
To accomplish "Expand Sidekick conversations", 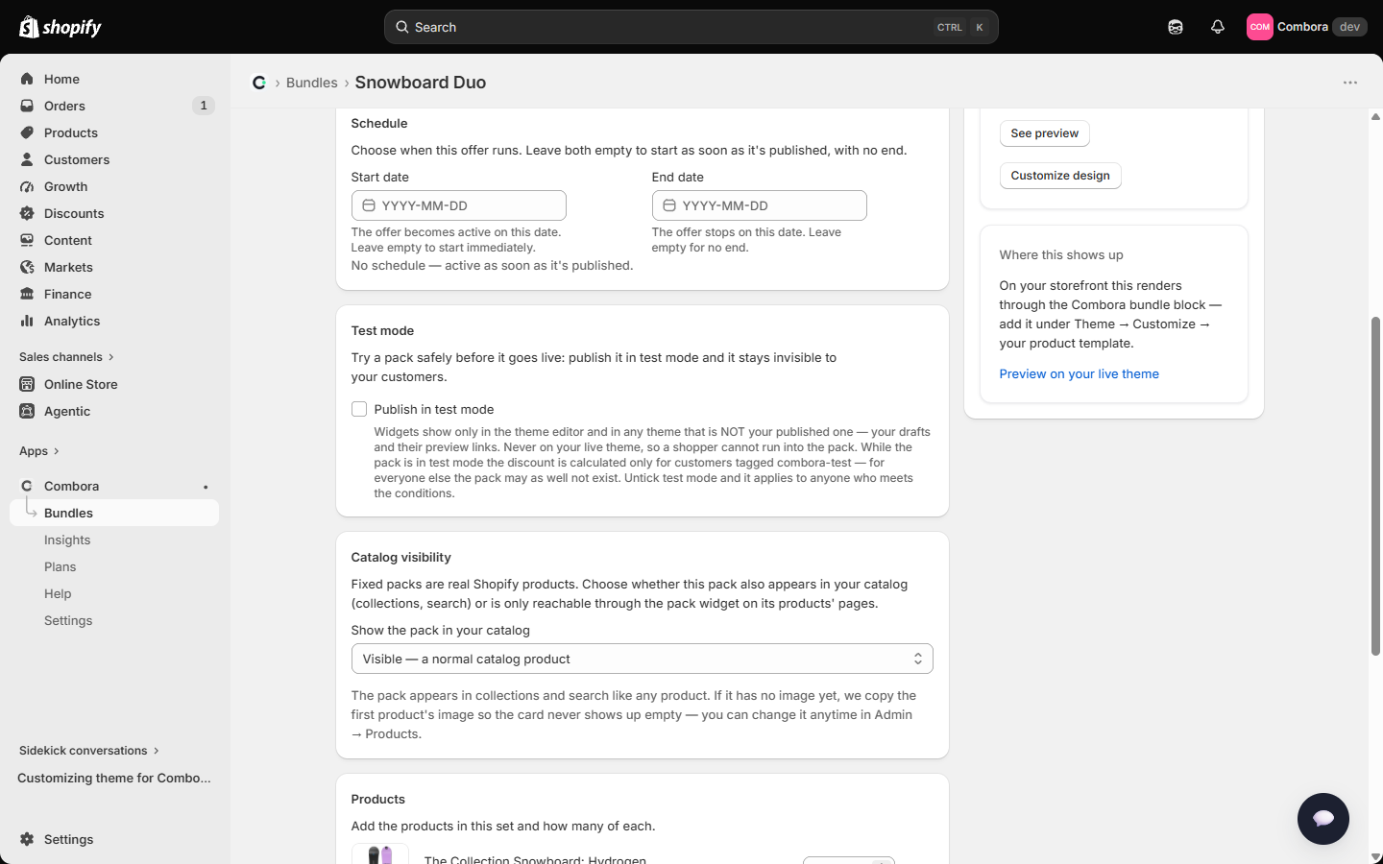I will pyautogui.click(x=89, y=751).
